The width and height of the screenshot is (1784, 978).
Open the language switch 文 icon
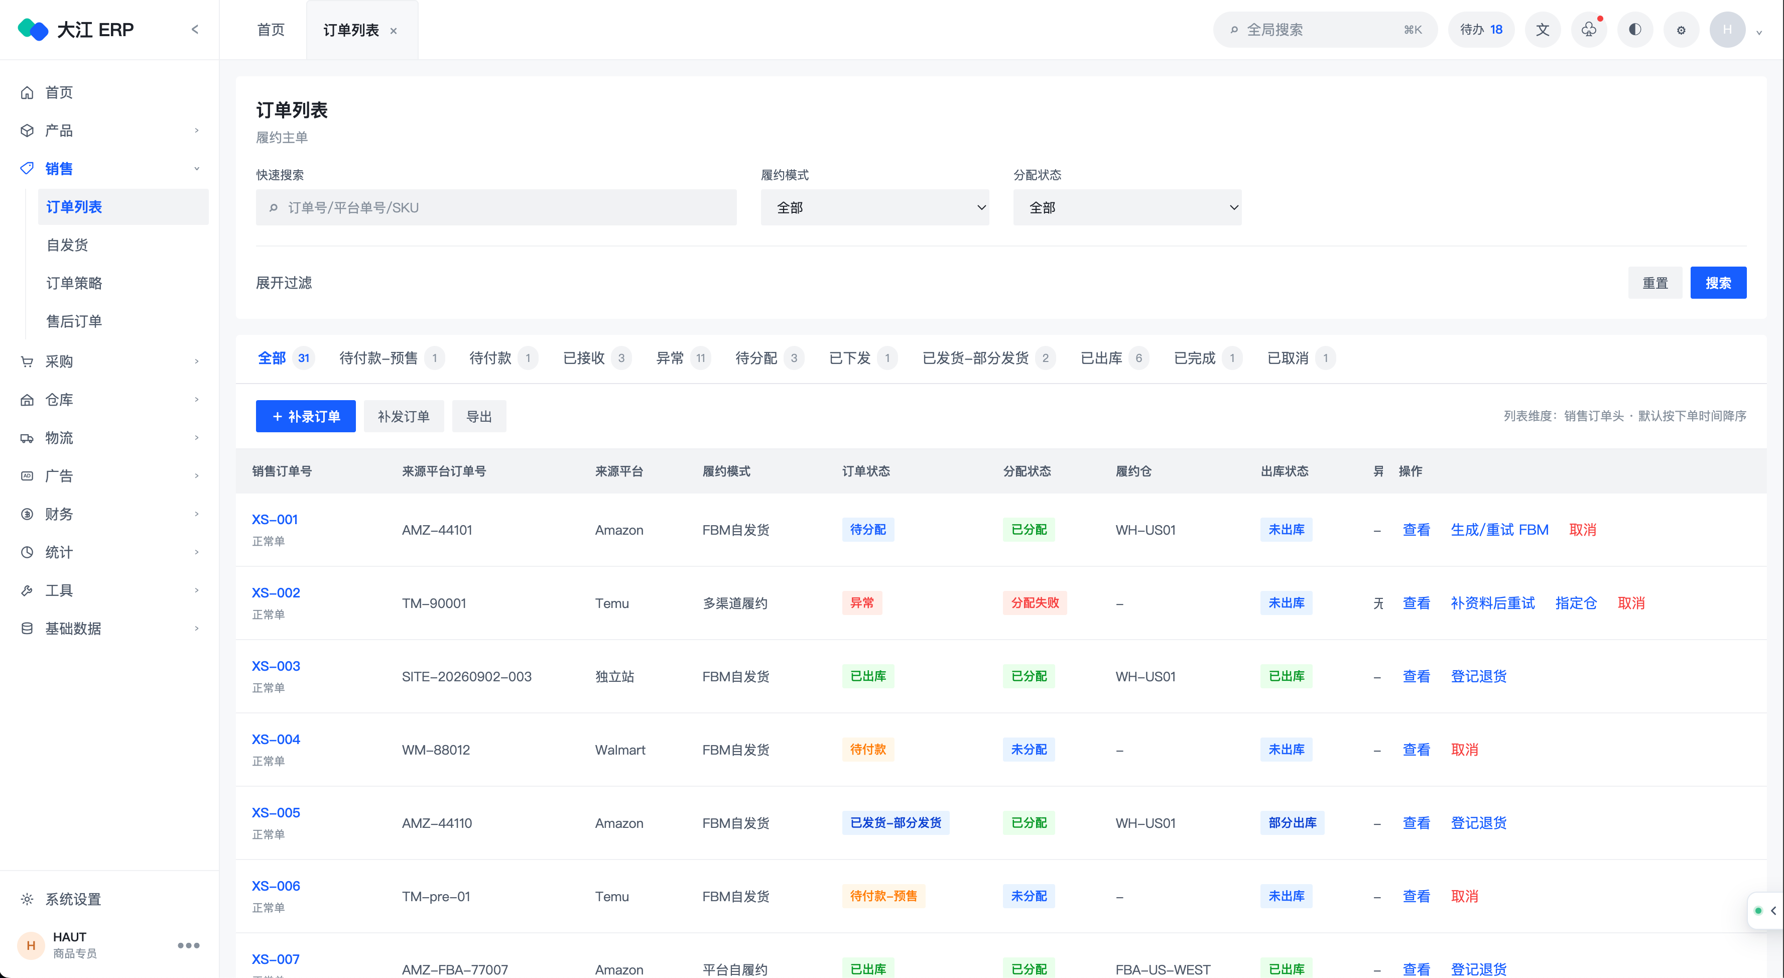tap(1542, 30)
